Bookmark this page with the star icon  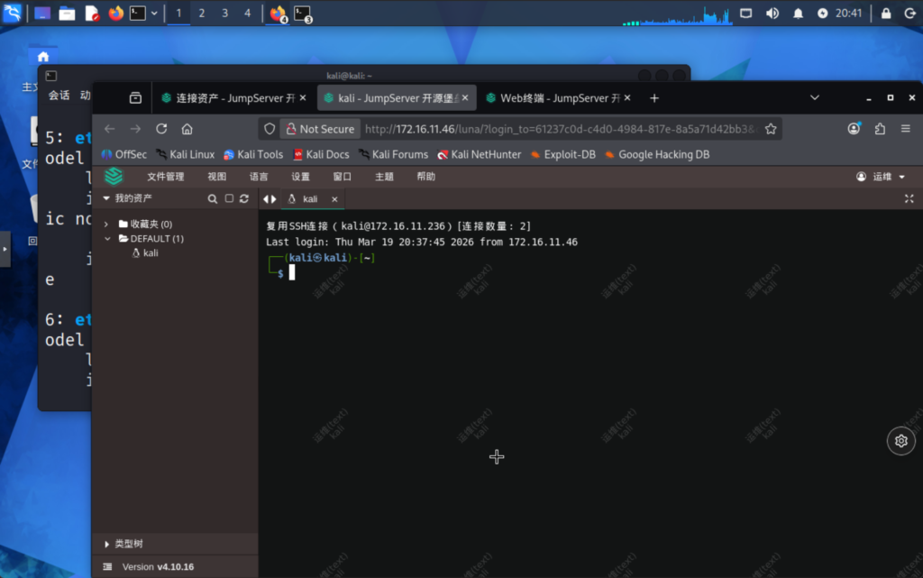771,129
